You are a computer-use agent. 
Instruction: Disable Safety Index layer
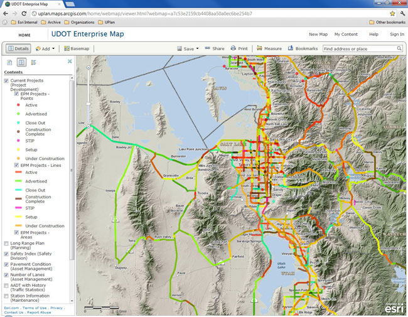[x=6, y=254]
